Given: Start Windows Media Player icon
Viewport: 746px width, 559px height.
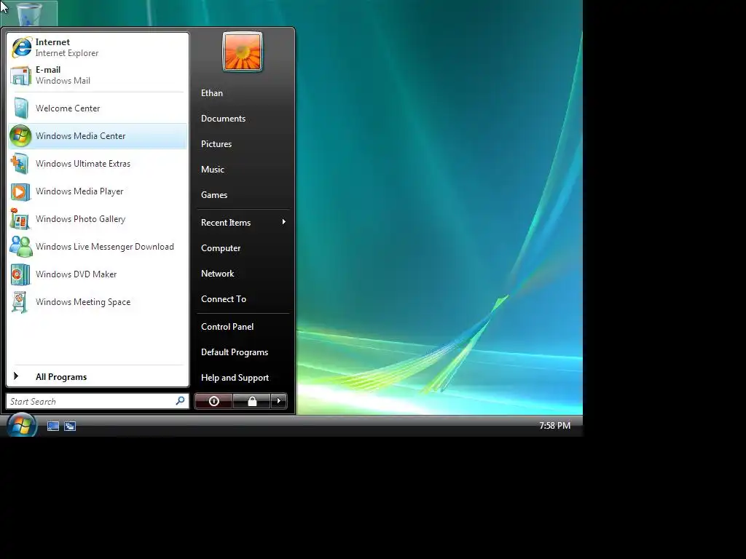Looking at the screenshot, I should tap(20, 191).
